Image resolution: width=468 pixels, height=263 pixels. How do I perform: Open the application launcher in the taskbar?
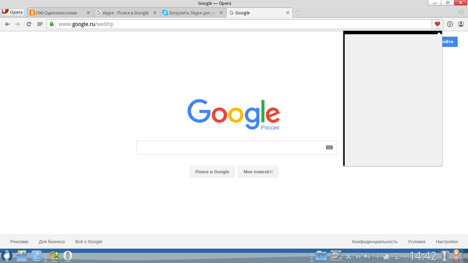point(7,256)
